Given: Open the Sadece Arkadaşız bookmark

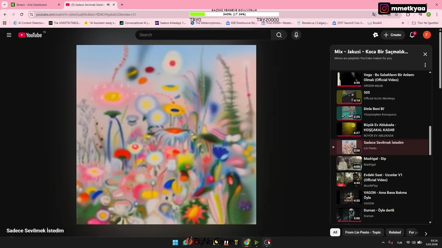Looking at the screenshot, I should coord(171,23).
